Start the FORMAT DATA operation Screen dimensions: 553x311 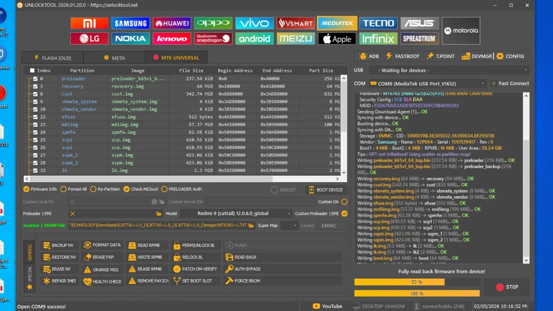pos(102,245)
